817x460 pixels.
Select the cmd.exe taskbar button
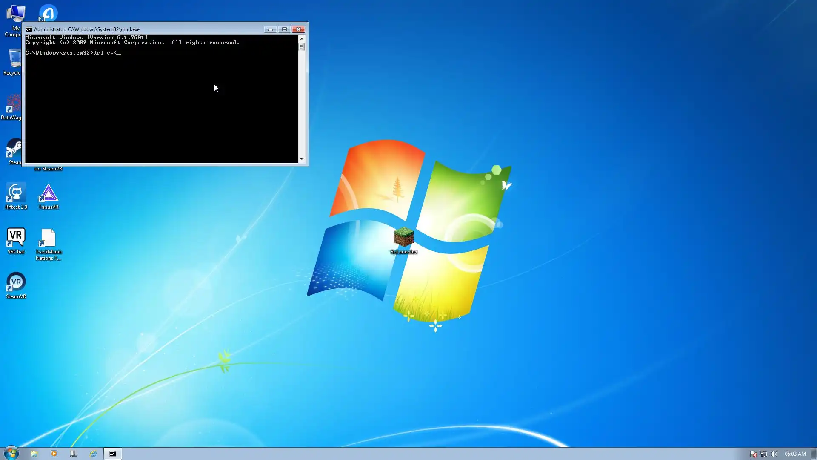(113, 454)
